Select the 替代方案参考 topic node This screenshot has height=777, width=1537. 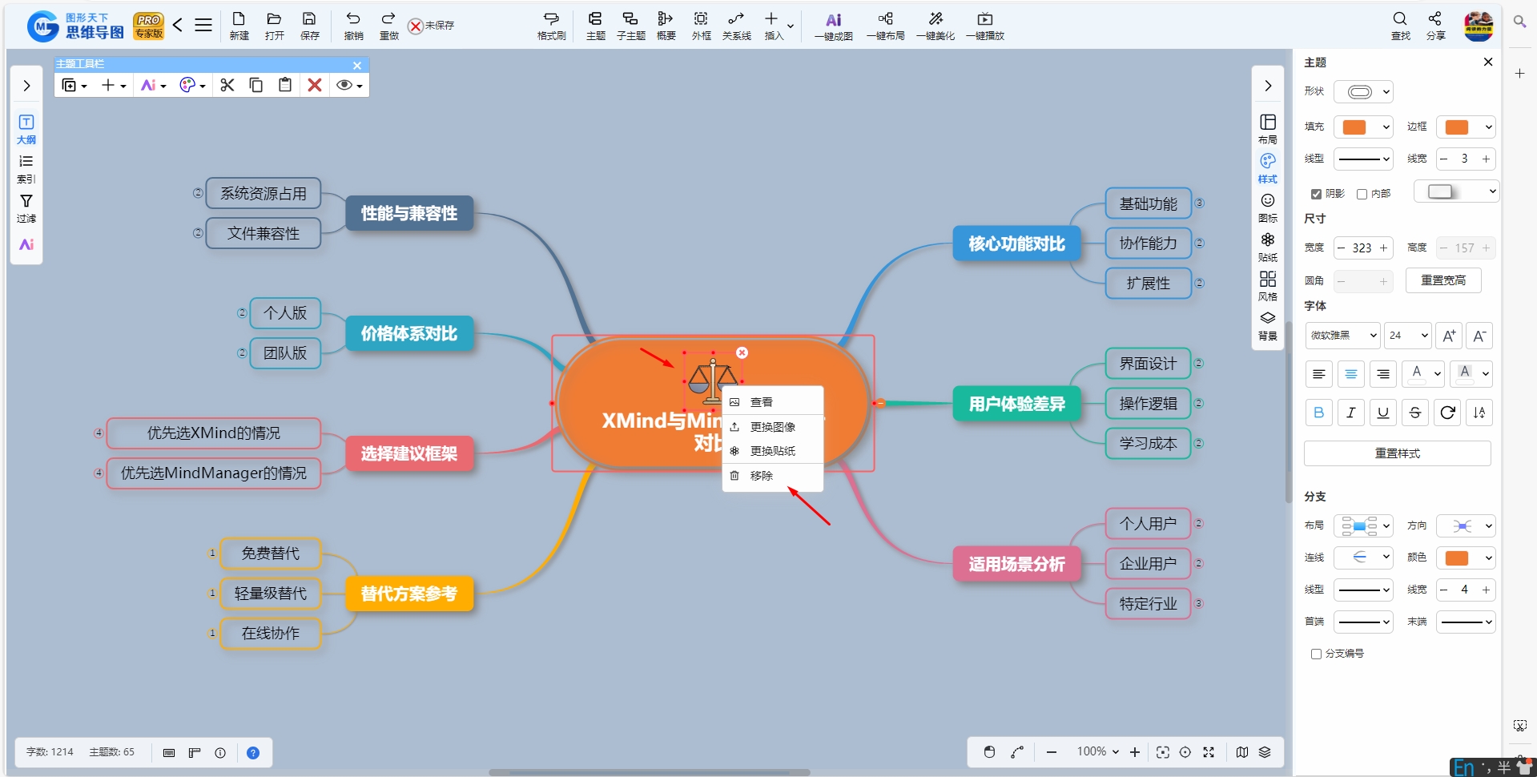pos(409,594)
